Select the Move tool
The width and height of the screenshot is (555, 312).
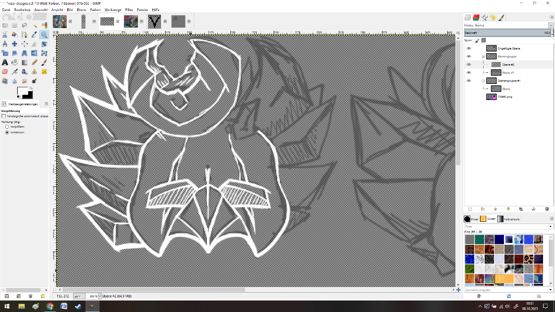(15, 44)
